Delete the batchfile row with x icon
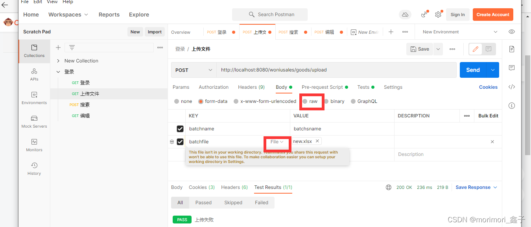The width and height of the screenshot is (531, 227). [x=492, y=142]
